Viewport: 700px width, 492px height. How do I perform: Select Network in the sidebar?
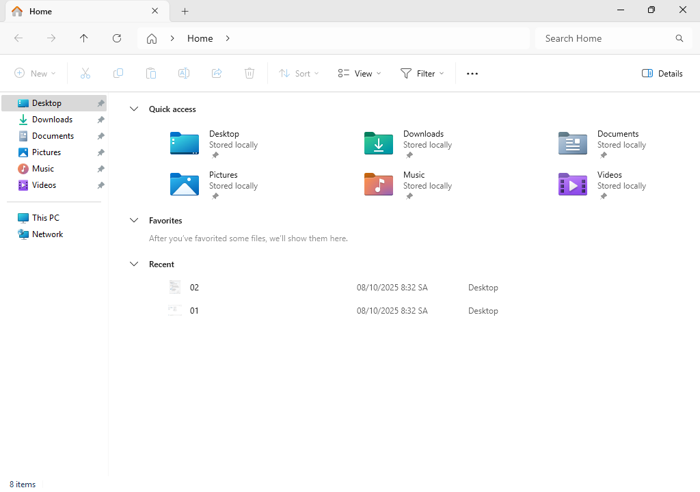click(x=47, y=234)
